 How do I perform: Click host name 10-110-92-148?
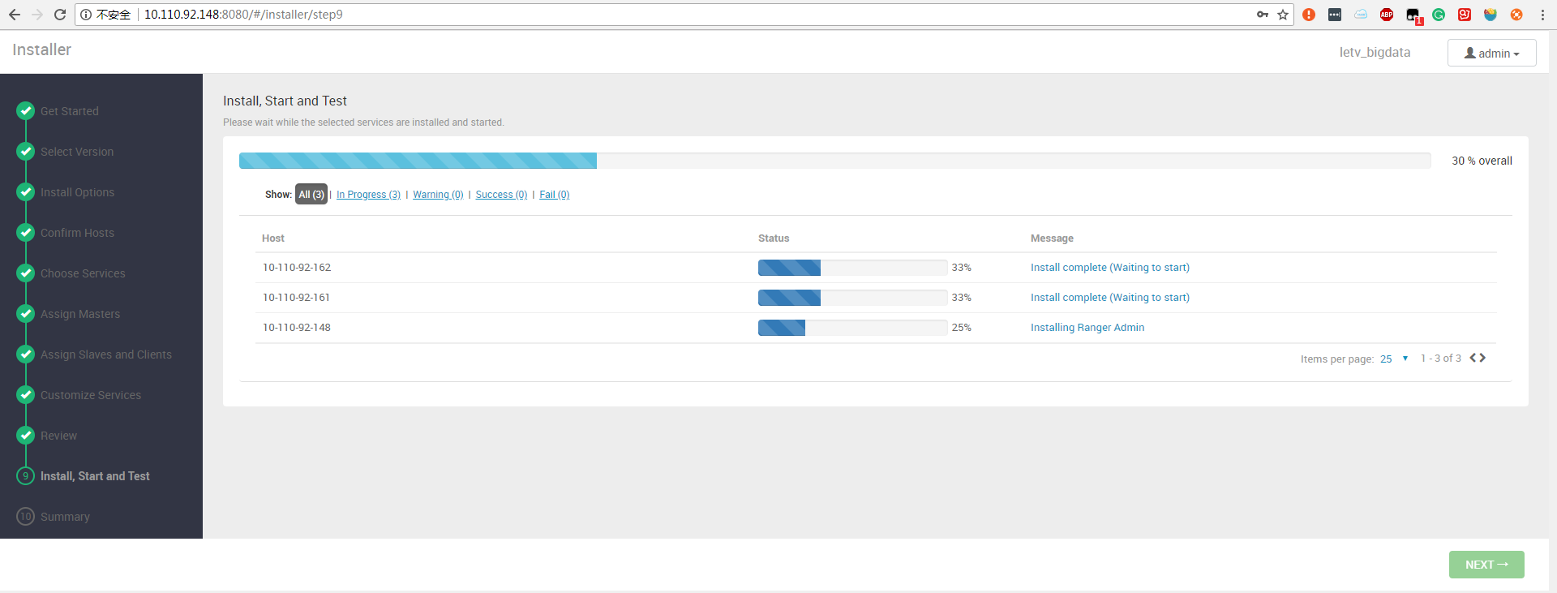click(296, 327)
